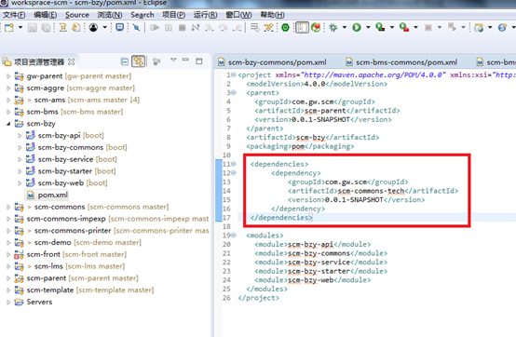This screenshot has height=337, width=516.
Task: Click the Run External Tools toolbox icon
Action: [x=404, y=27]
